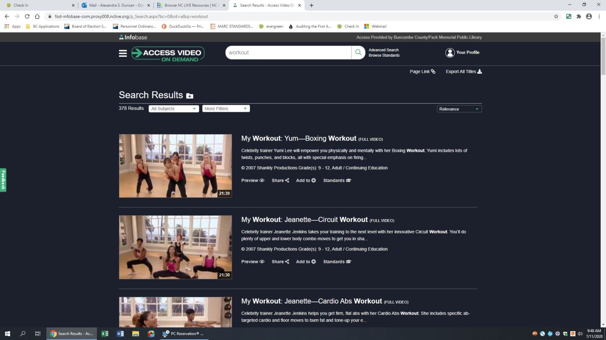606x340 pixels.
Task: Open DuckDuckGo bookmark
Action: tap(183, 26)
